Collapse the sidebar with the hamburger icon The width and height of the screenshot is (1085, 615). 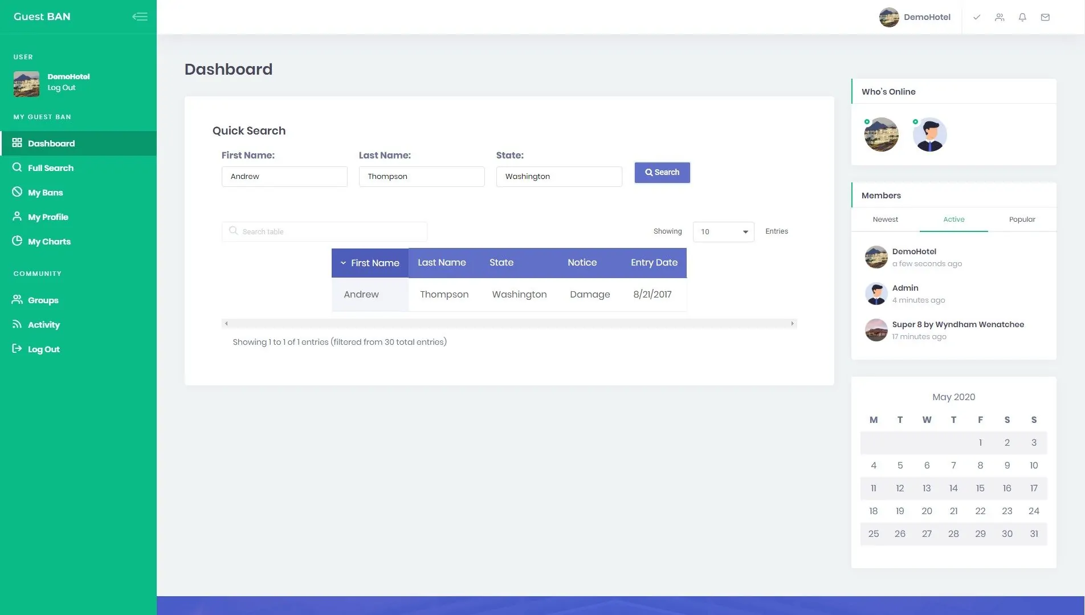[x=140, y=17]
